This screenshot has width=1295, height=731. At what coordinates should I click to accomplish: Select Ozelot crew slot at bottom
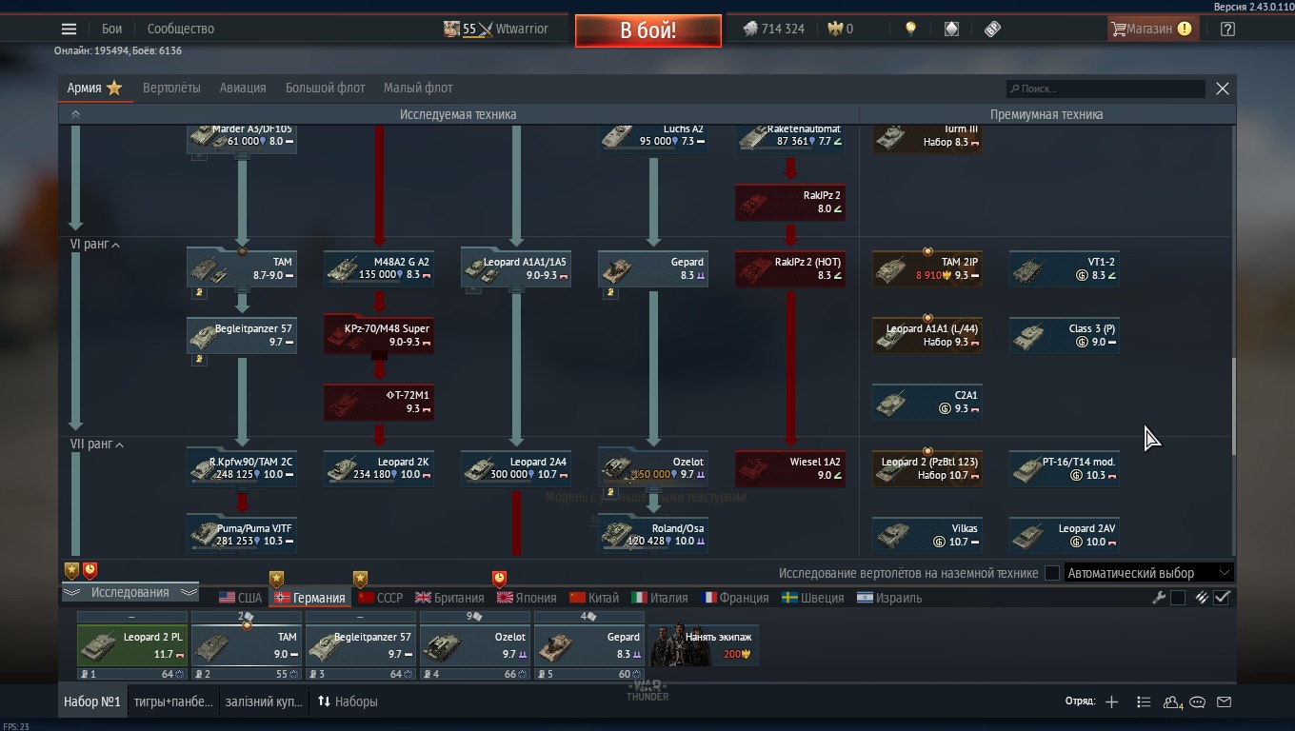475,645
